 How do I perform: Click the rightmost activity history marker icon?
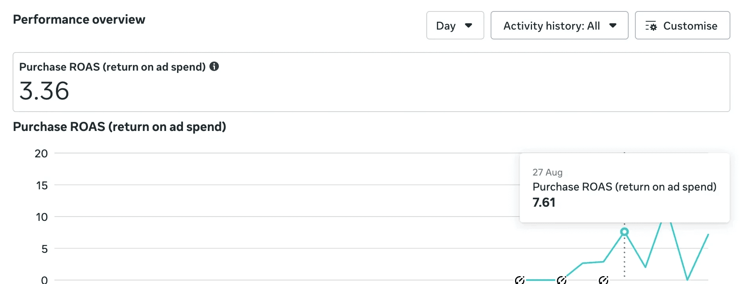tap(603, 280)
